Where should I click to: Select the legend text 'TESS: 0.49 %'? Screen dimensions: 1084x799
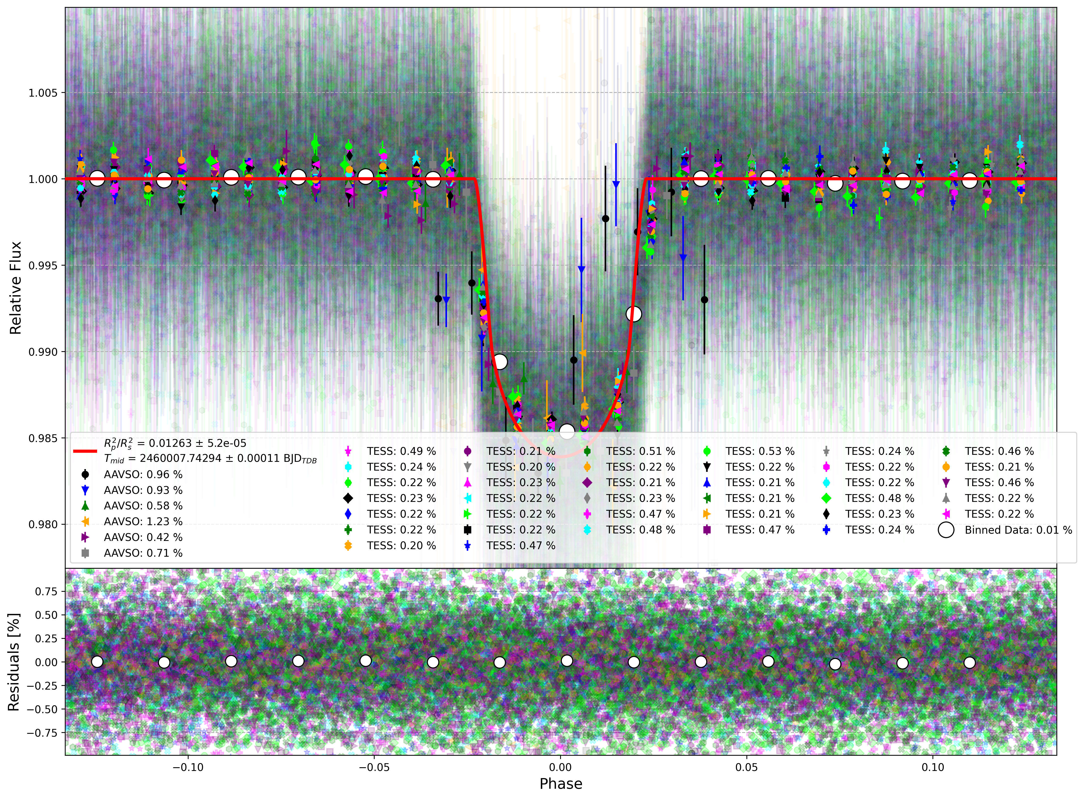pos(401,451)
